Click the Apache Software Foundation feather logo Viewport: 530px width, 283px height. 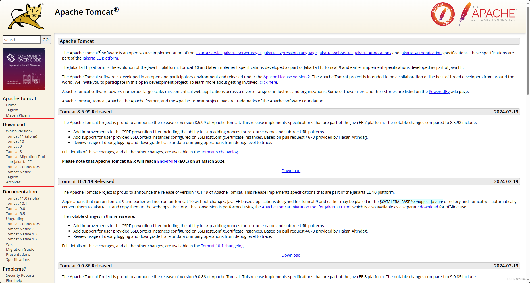[x=488, y=14]
